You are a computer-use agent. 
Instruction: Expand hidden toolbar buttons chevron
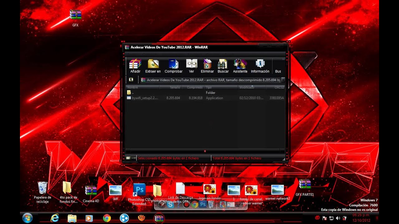point(283,59)
